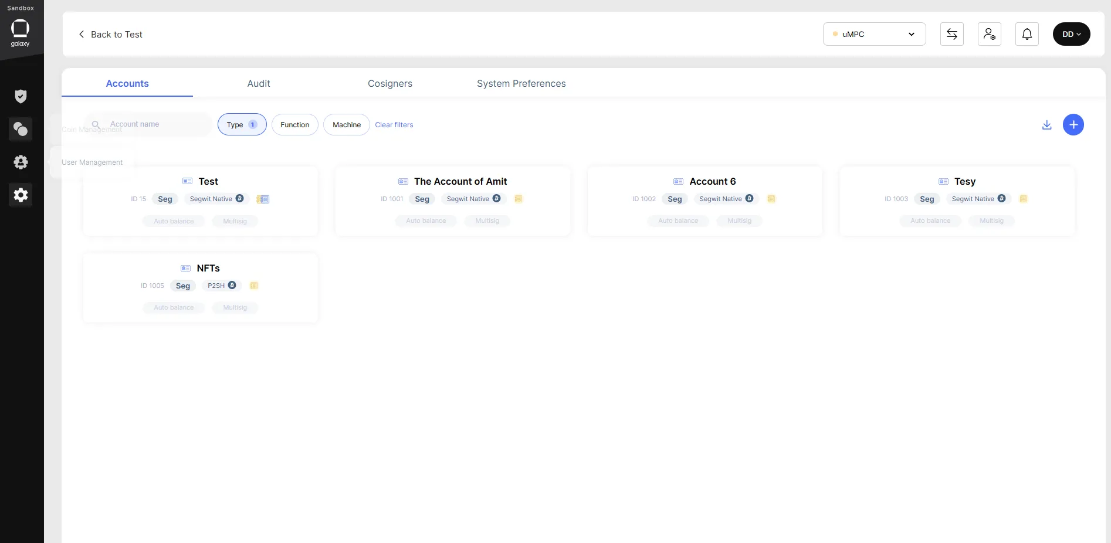Click Clear filters link

click(394, 125)
